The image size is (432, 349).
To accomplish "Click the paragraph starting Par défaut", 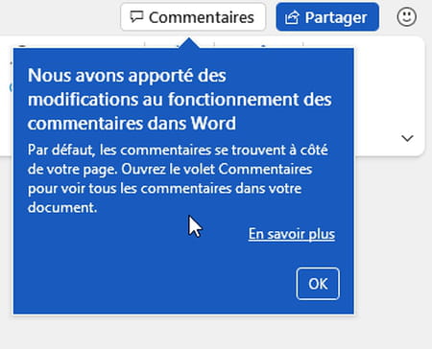I will pos(178,178).
